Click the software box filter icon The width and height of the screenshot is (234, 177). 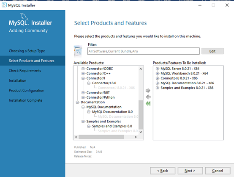coord(78,51)
